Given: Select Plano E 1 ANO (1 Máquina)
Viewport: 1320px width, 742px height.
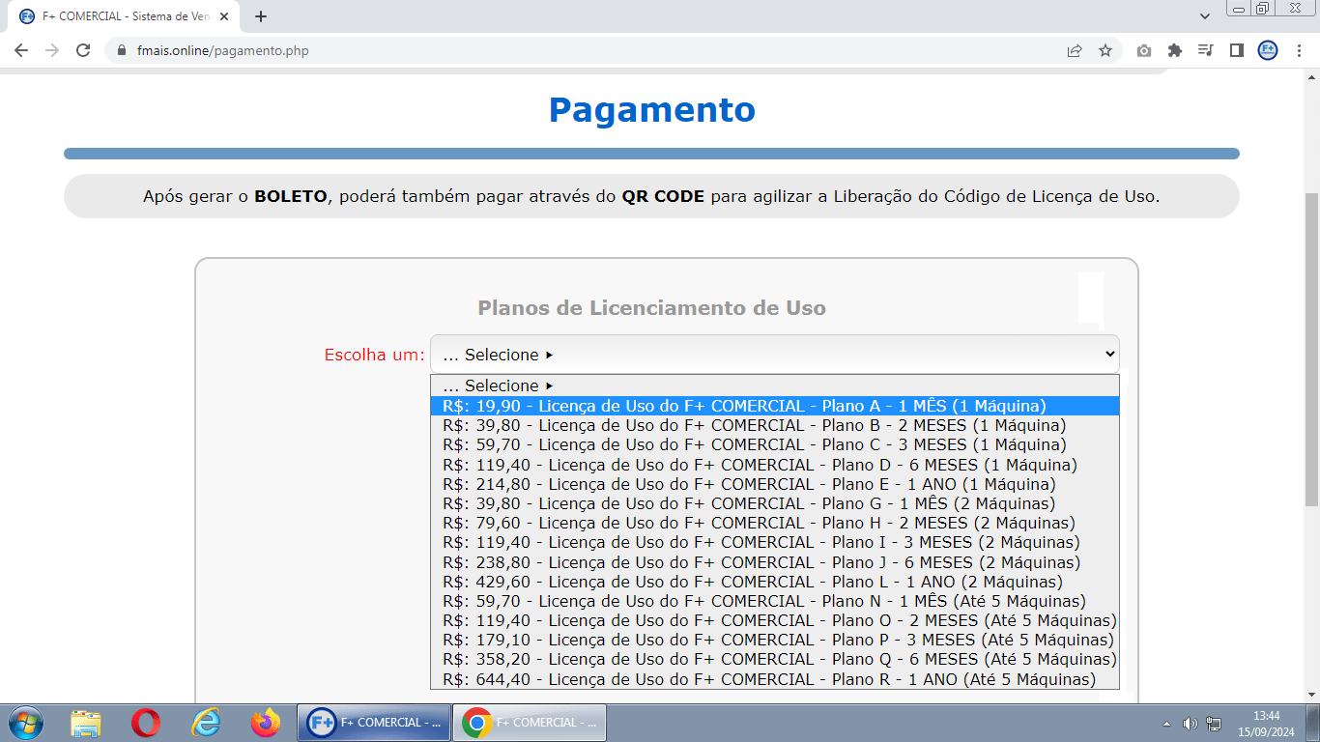Looking at the screenshot, I should coord(774,484).
